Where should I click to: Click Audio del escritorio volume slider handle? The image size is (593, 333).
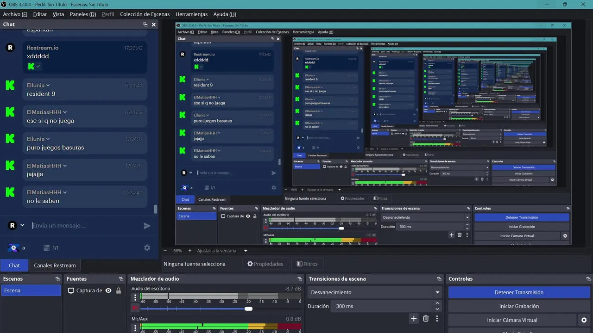(x=248, y=308)
